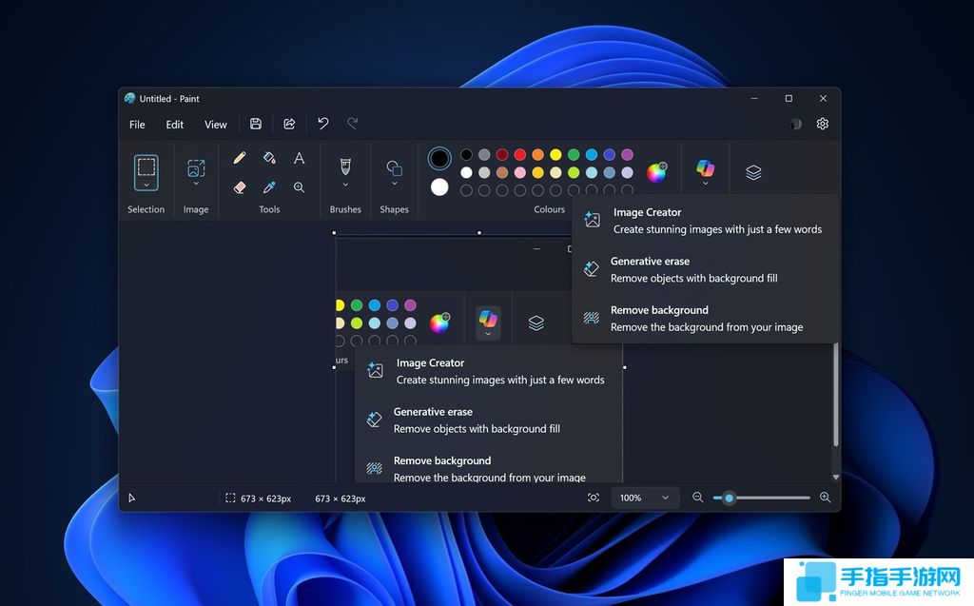
Task: Expand the Image tools dropdown arrow
Action: [x=196, y=184]
